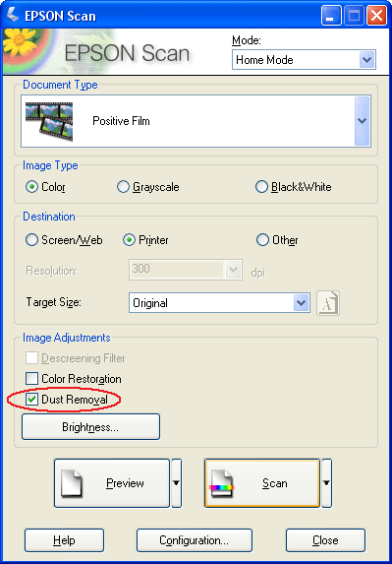
Task: Click the disabled Descreening Filter checkbox
Action: pyautogui.click(x=32, y=358)
